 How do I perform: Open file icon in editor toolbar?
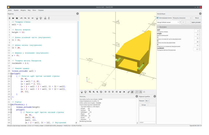13,18
